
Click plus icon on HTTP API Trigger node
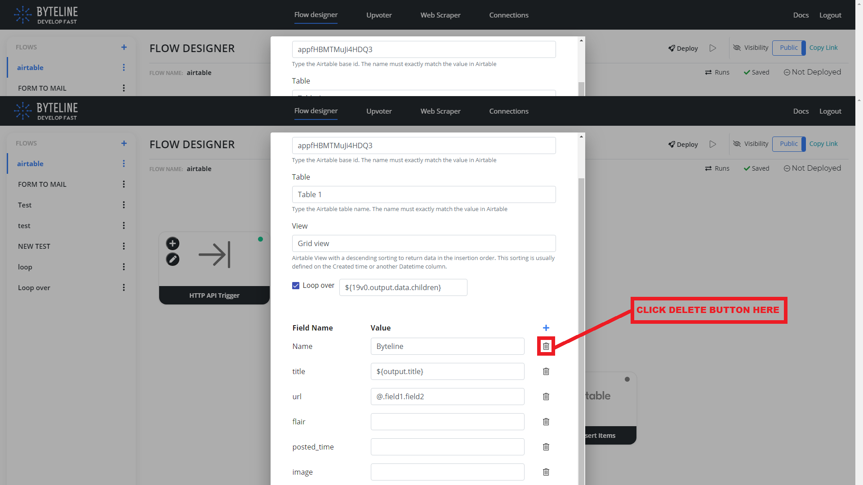point(173,243)
